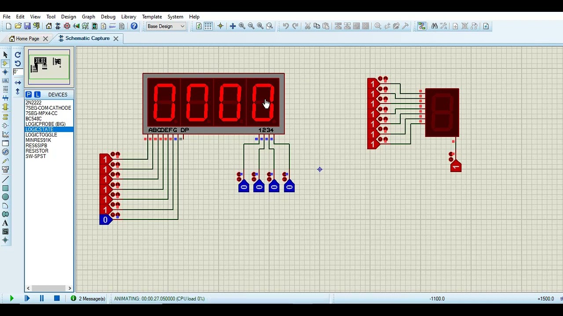Toggle the false origin crosshair icon
Viewport: 563px width, 316px height.
tap(220, 26)
